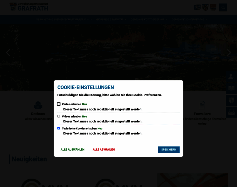Image resolution: width=237 pixels, height=187 pixels.
Task: Expand Gemeinde Grafrath menu
Action: click(x=111, y=20)
